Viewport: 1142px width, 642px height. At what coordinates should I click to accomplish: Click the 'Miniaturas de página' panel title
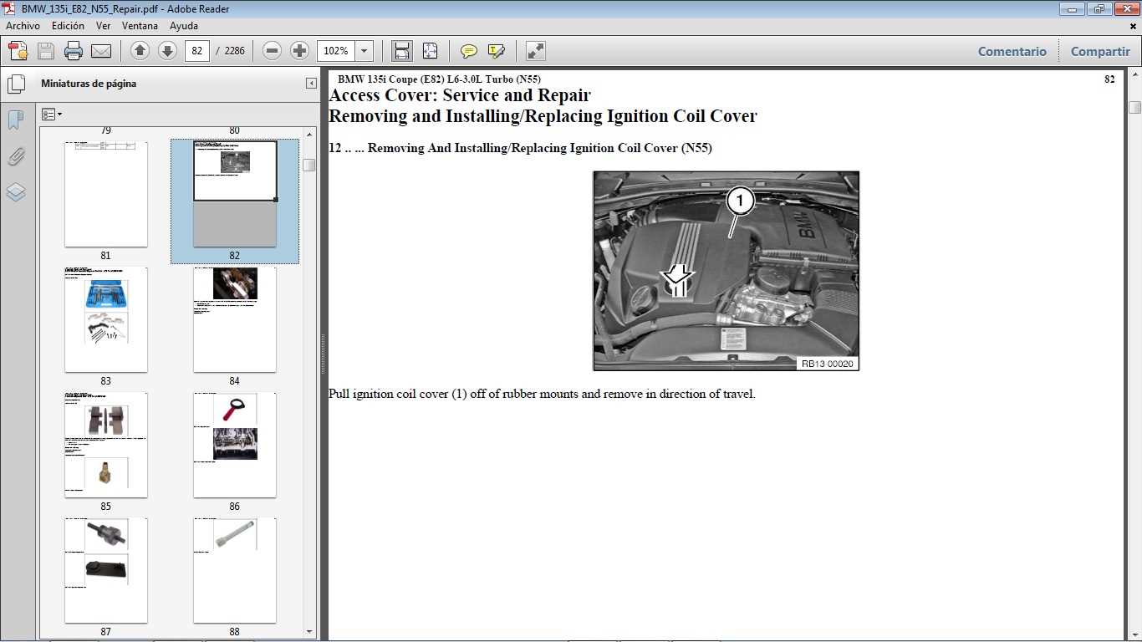pyautogui.click(x=89, y=84)
